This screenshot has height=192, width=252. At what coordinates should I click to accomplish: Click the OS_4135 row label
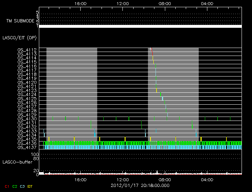pos(27,139)
